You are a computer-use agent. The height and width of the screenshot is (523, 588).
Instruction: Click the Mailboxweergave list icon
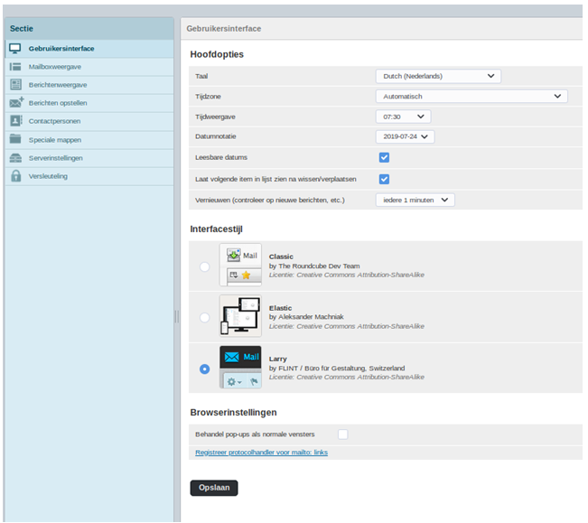15,67
